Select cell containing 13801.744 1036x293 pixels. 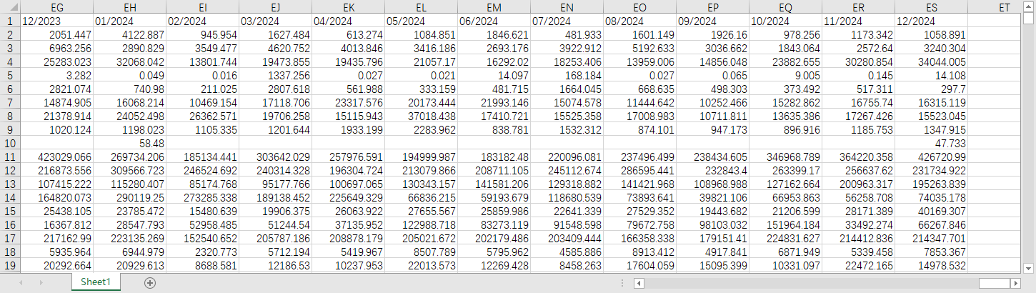pyautogui.click(x=202, y=61)
